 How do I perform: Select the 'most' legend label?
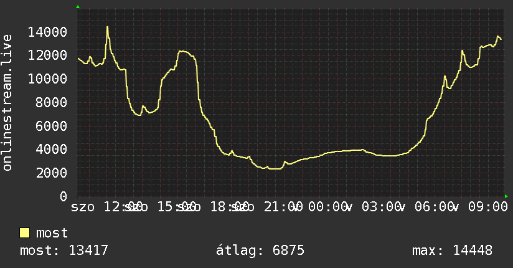(x=52, y=233)
